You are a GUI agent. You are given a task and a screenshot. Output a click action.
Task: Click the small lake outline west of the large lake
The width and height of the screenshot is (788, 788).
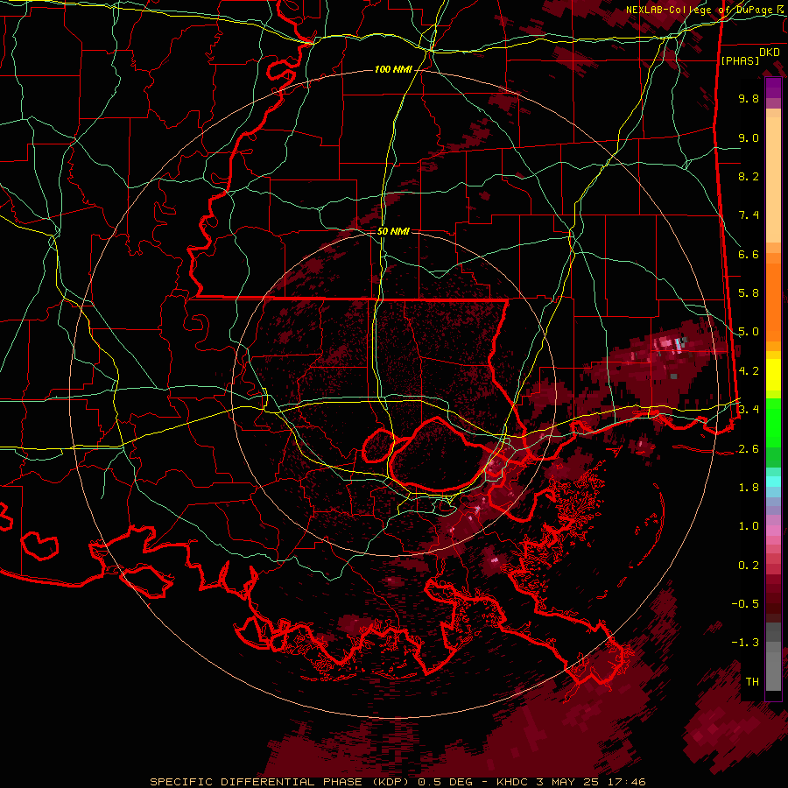point(378,446)
